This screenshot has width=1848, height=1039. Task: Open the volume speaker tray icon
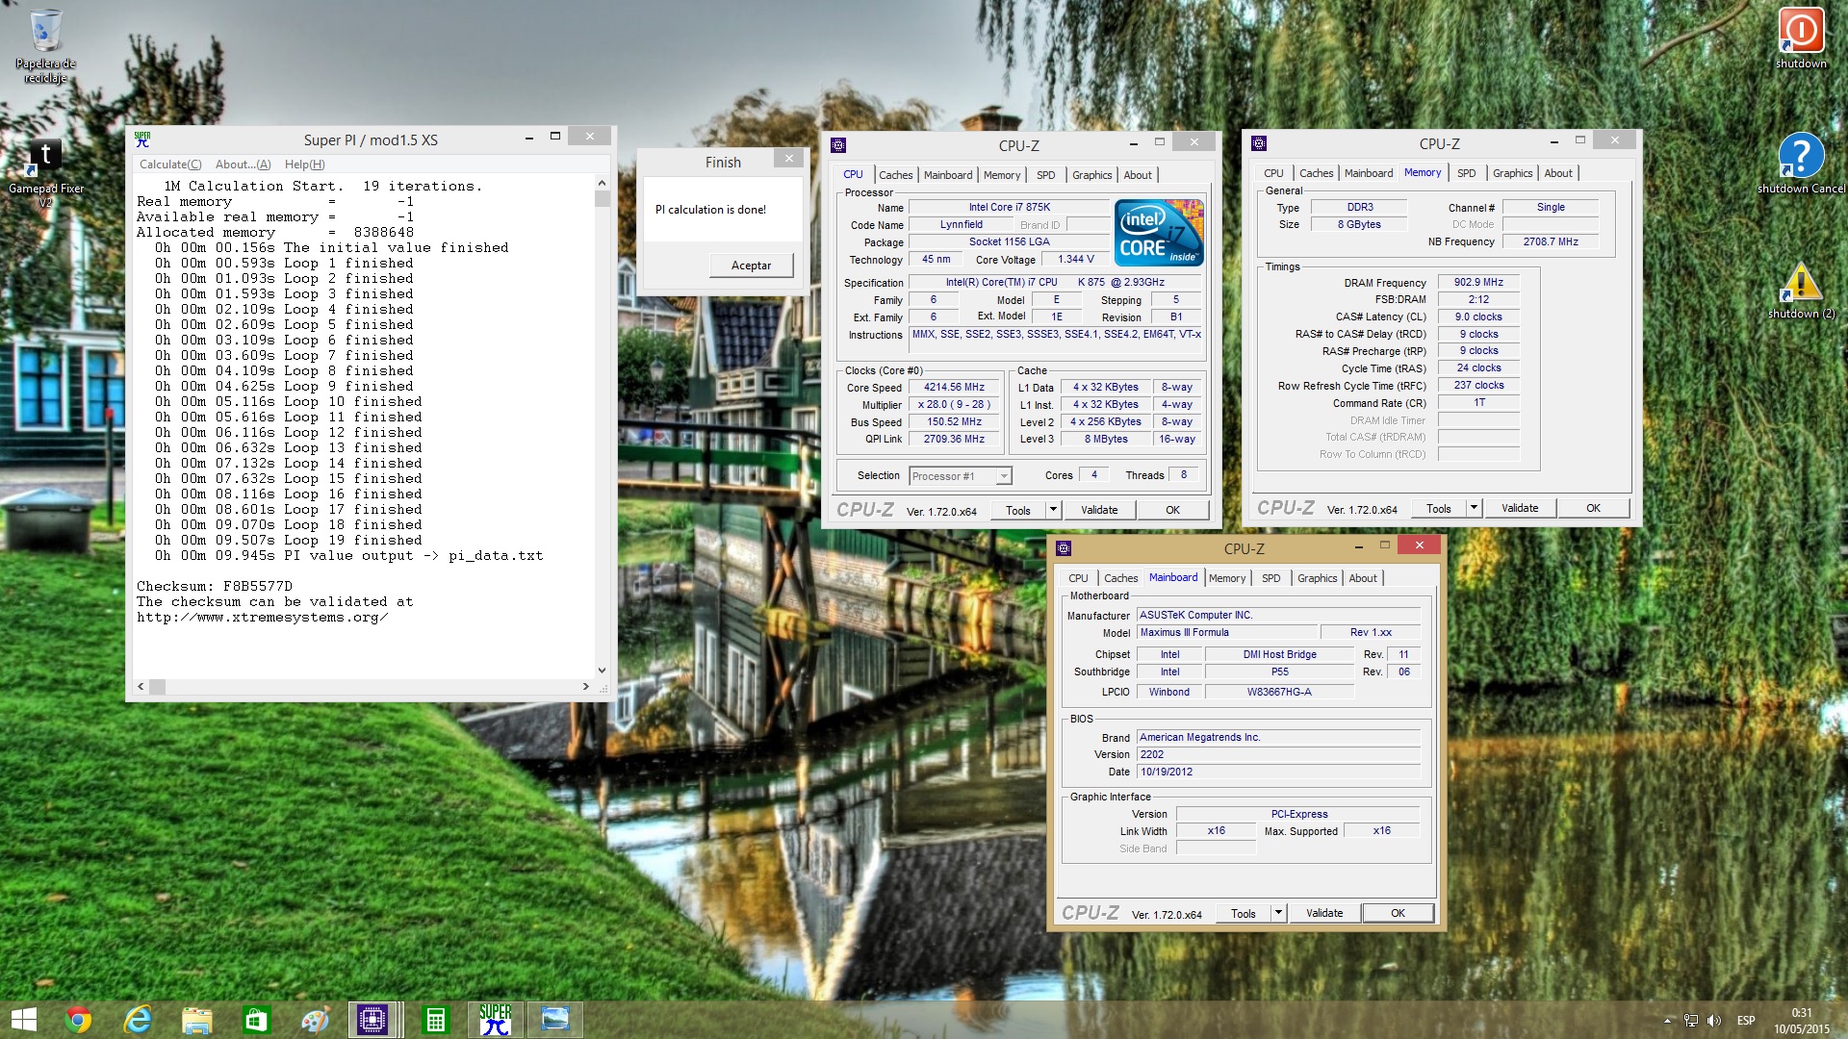point(1714,1021)
